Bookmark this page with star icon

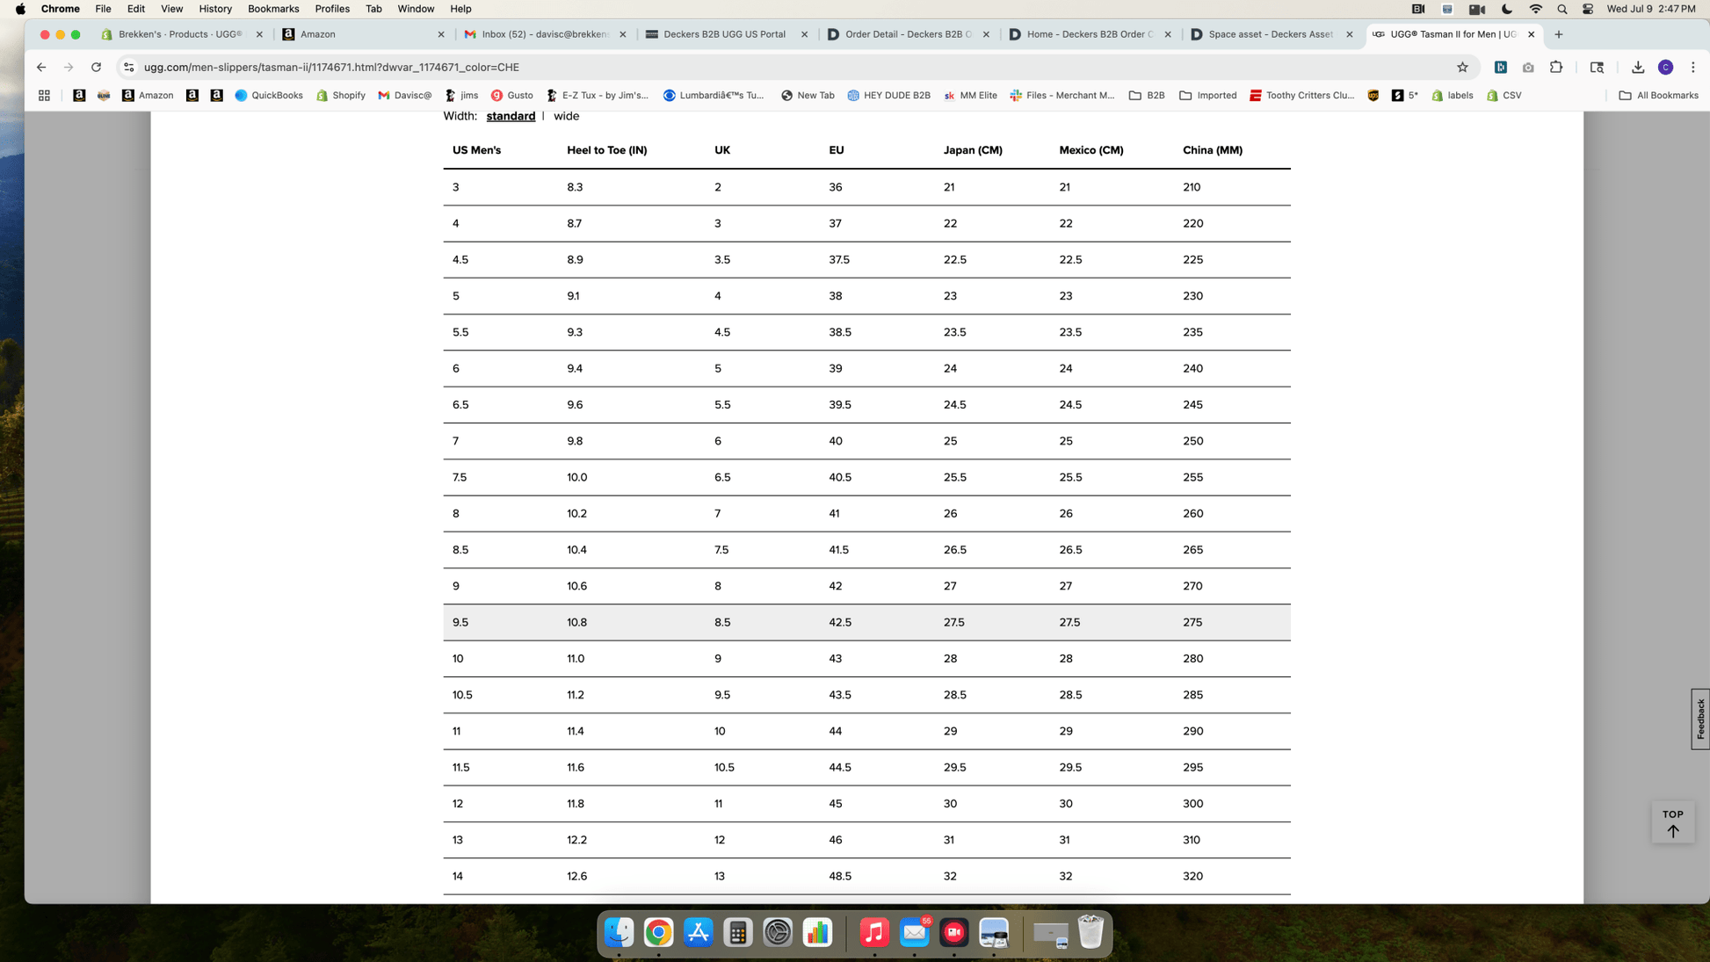(x=1462, y=67)
